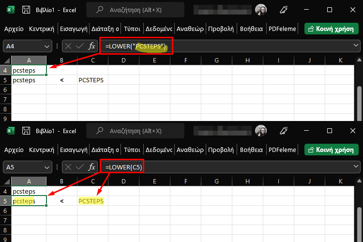
Task: Click the confirm checkmark next to the A4 formula
Action: 80,46
